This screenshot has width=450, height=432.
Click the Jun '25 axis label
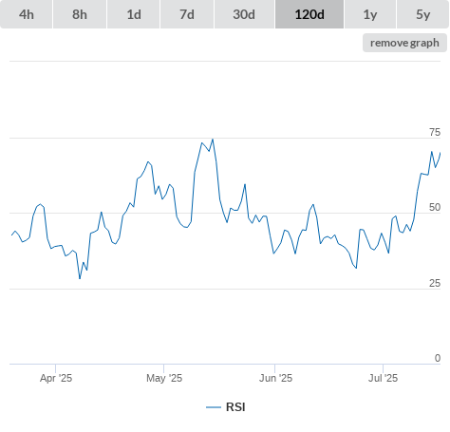(x=275, y=378)
